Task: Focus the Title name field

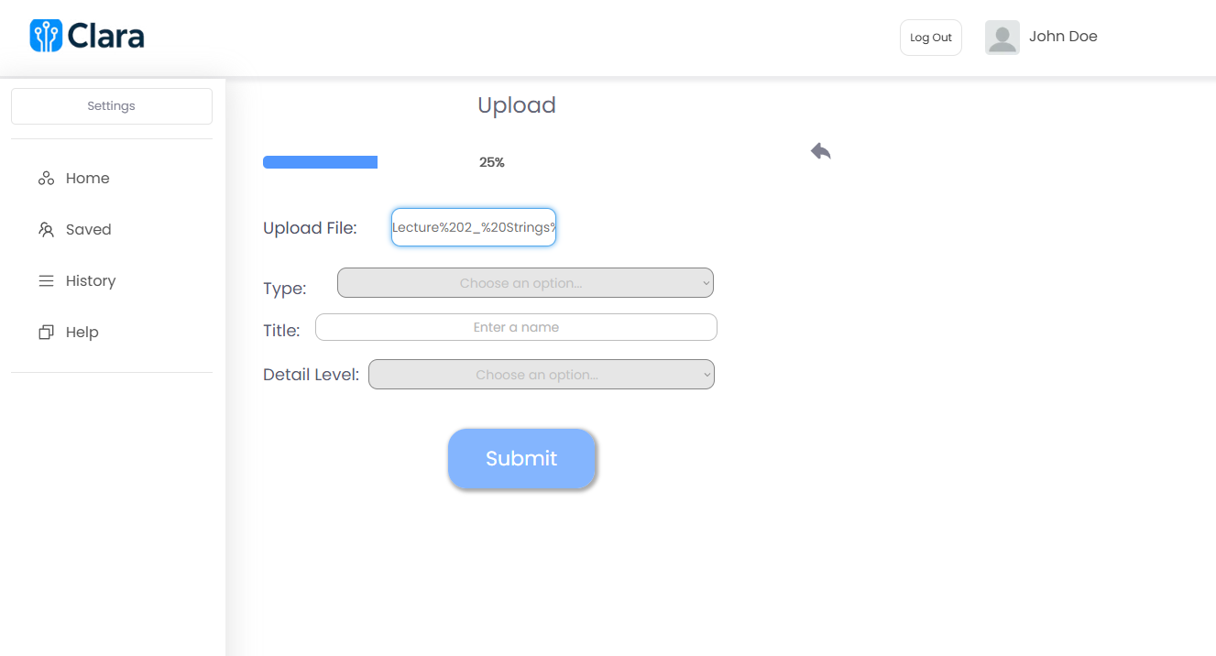Action: click(516, 327)
